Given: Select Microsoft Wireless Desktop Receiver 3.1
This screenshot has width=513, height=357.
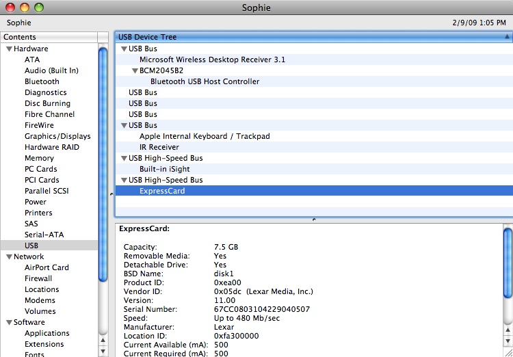Looking at the screenshot, I should (314, 60).
